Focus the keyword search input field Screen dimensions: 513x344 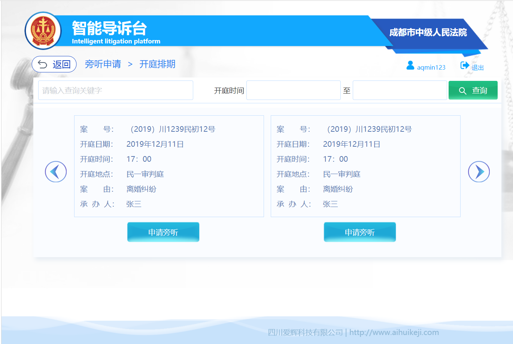click(115, 90)
